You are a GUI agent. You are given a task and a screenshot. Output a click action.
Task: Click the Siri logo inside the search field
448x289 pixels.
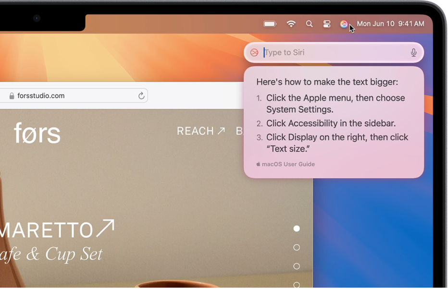(x=255, y=52)
